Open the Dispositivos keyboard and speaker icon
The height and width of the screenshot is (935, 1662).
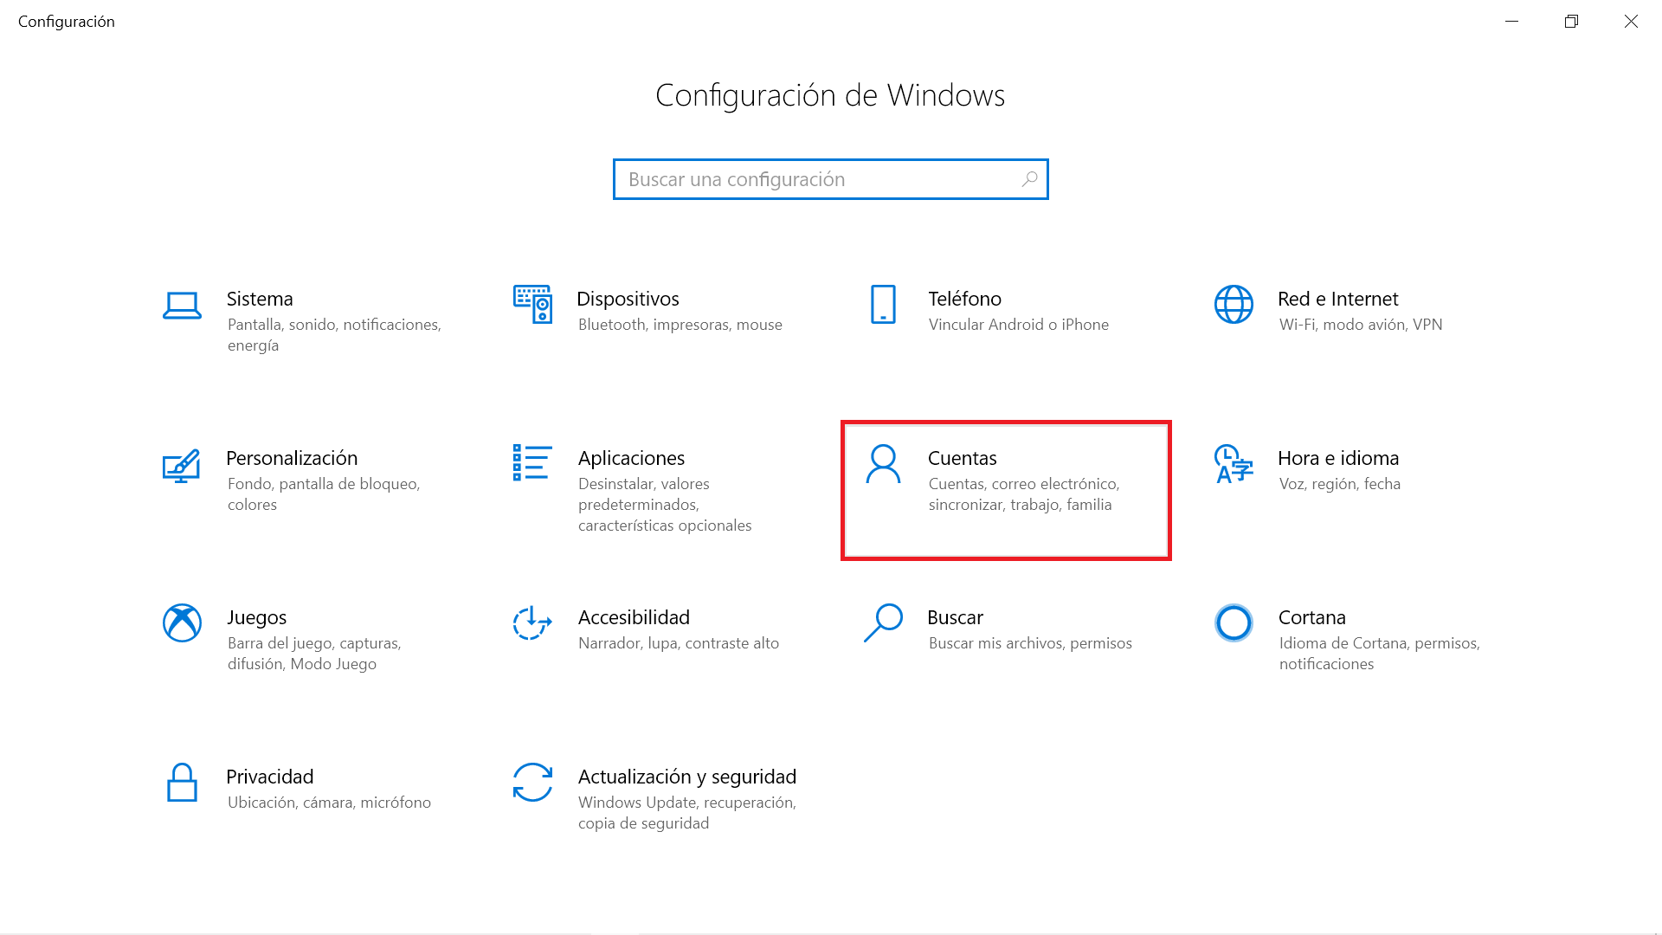(532, 304)
